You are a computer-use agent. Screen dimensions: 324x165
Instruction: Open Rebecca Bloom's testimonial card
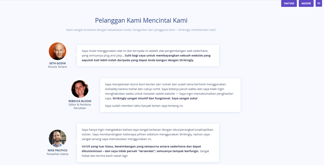[x=170, y=95]
